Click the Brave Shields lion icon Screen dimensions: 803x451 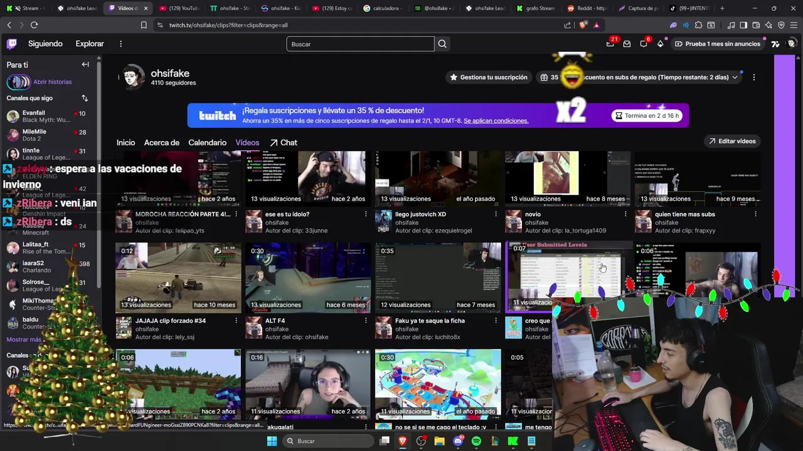click(x=582, y=25)
